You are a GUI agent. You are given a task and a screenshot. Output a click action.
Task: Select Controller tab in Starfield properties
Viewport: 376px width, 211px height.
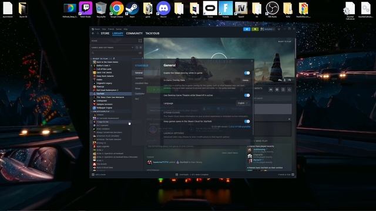(140, 94)
